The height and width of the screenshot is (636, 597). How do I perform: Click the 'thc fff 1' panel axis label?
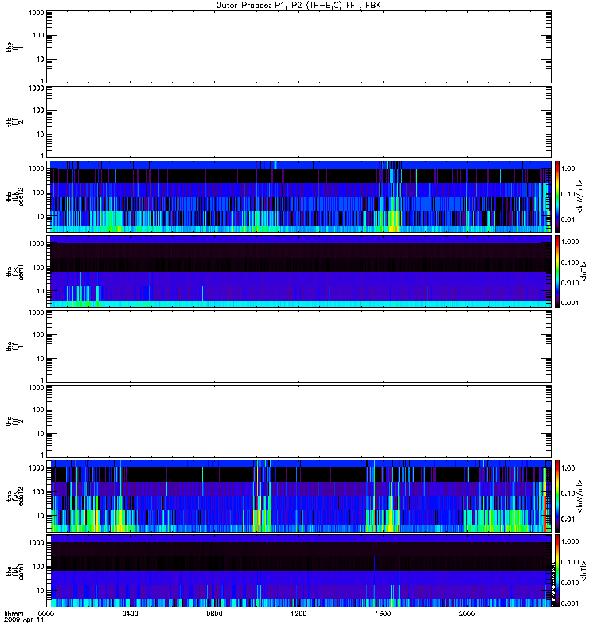coord(14,347)
